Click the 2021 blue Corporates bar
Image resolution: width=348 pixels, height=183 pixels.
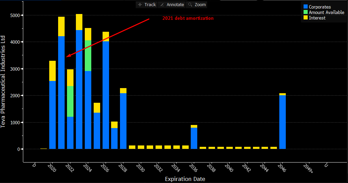pyautogui.click(x=61, y=93)
